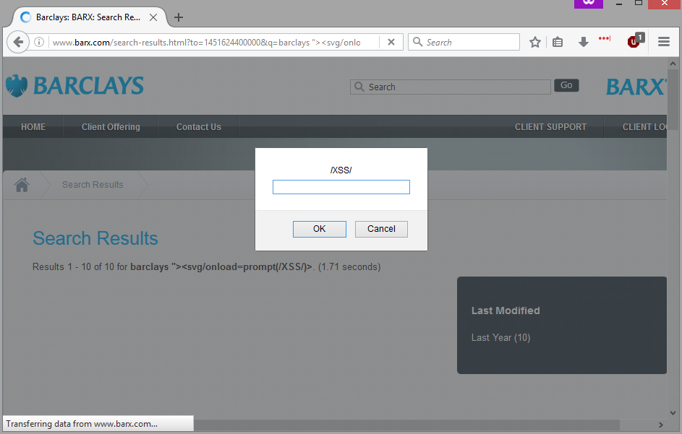Click the results count text line

click(x=207, y=266)
